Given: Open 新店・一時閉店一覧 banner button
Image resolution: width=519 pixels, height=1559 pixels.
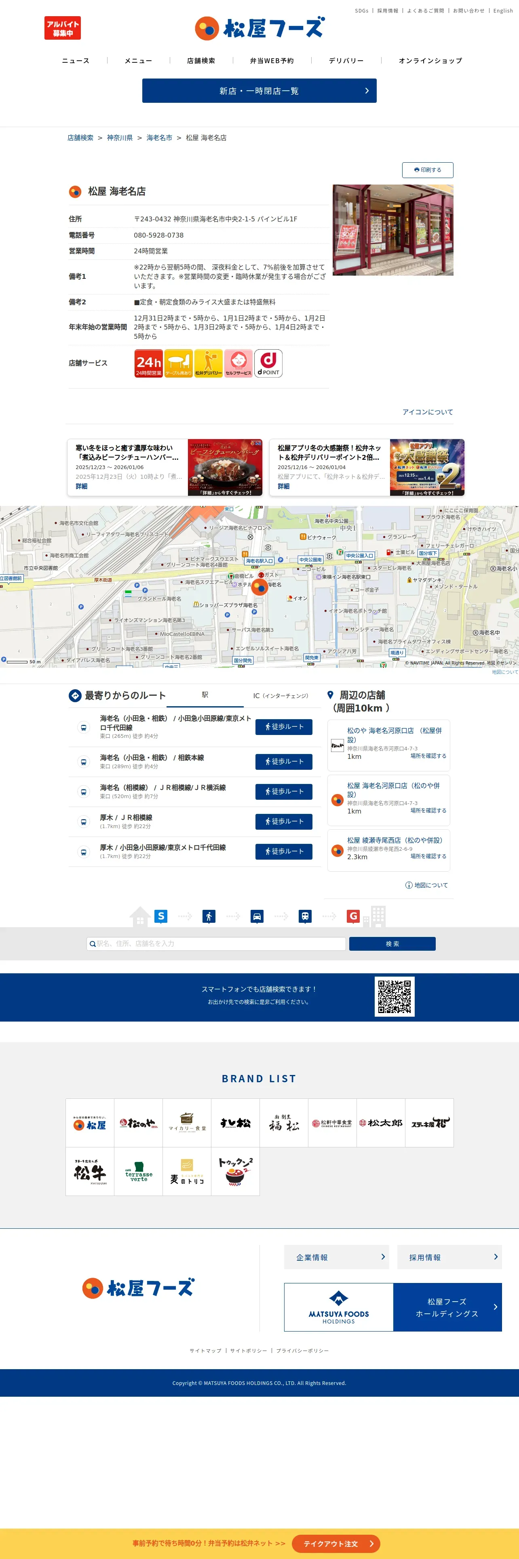Looking at the screenshot, I should pyautogui.click(x=259, y=91).
